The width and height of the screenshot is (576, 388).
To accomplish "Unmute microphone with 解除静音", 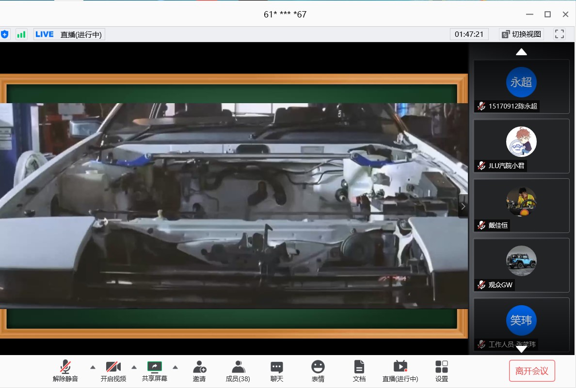I will [65, 371].
